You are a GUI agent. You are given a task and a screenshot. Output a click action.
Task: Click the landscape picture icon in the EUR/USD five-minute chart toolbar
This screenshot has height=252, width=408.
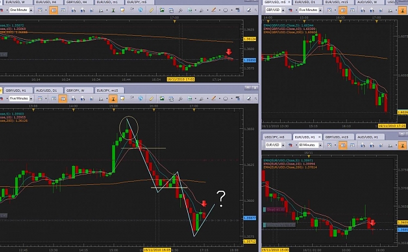[x=162, y=98]
